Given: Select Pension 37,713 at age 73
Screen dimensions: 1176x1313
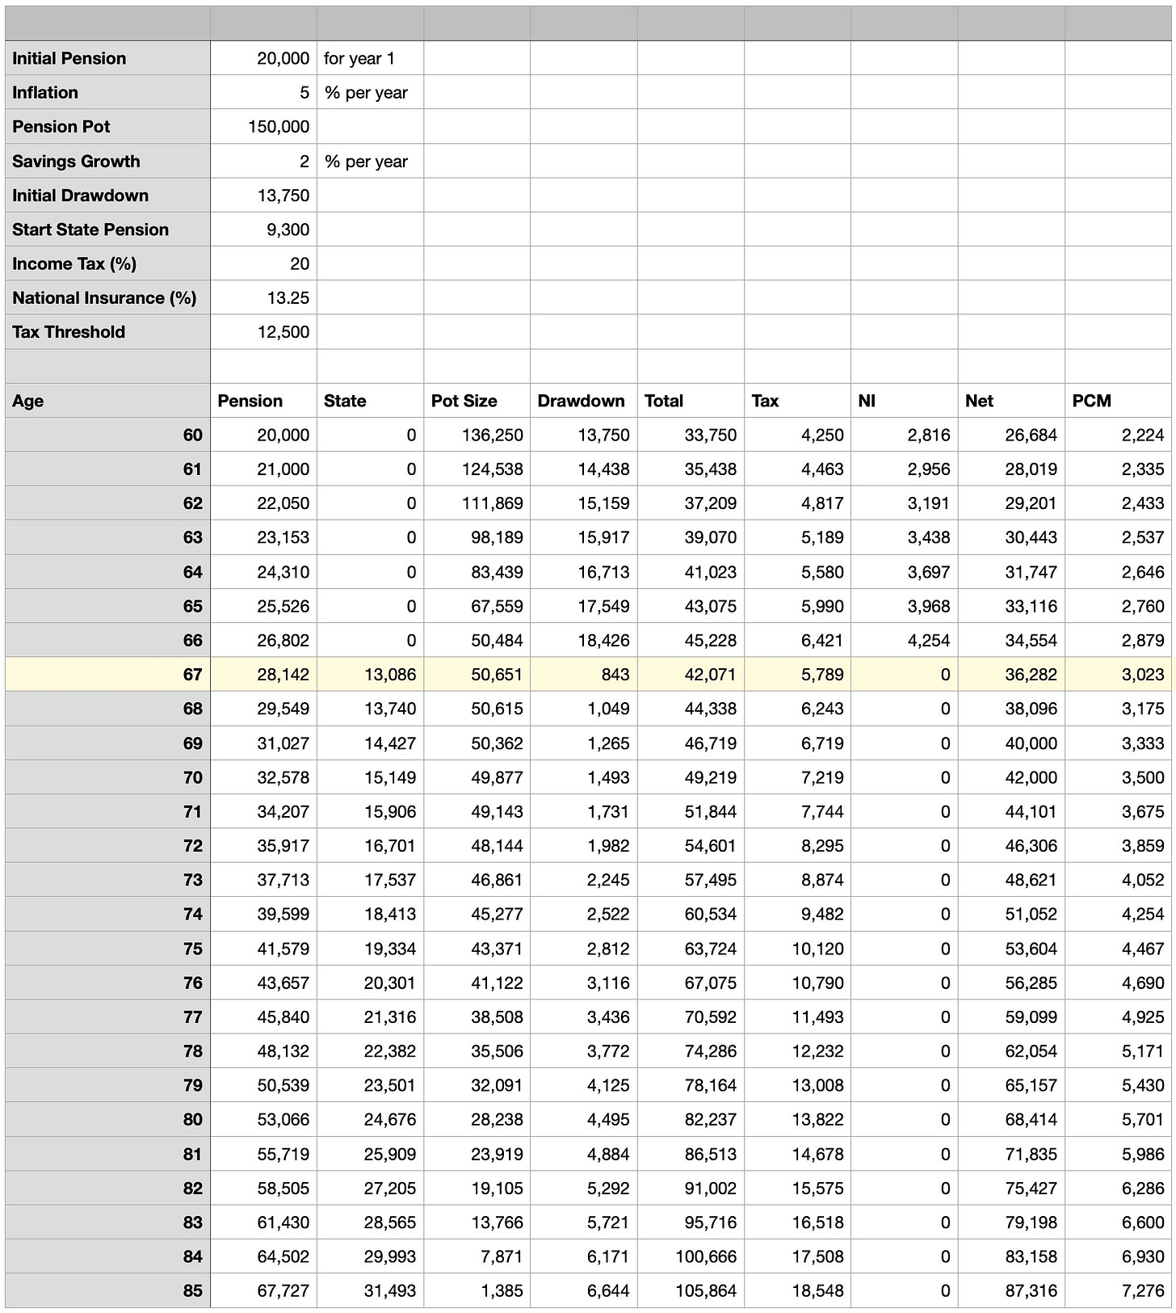Looking at the screenshot, I should point(263,880).
